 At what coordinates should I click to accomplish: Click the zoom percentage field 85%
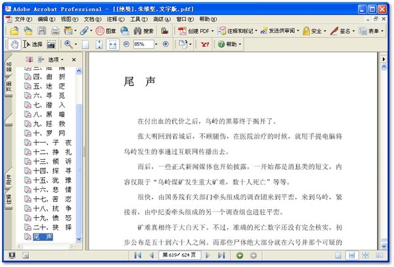(x=143, y=44)
